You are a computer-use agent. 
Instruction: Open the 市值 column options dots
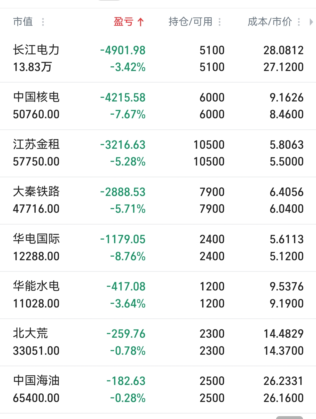[43, 22]
